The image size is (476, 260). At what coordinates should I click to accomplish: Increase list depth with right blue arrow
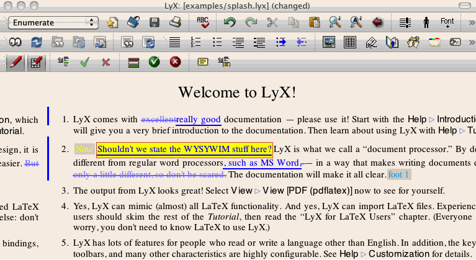[281, 42]
